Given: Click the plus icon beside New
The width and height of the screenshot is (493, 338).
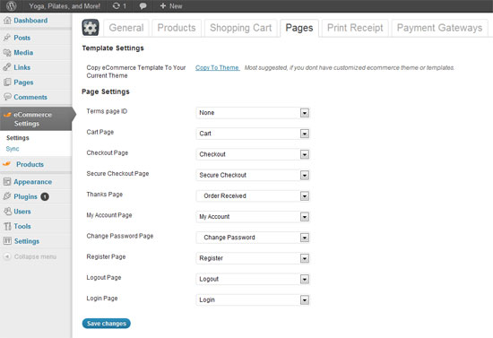Looking at the screenshot, I should tap(163, 6).
